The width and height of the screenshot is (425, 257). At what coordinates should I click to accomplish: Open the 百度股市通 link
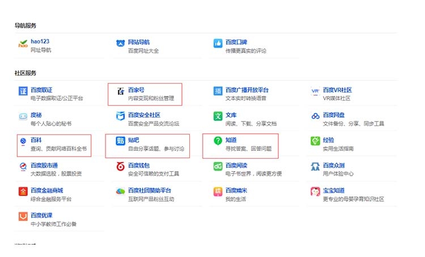44,165
